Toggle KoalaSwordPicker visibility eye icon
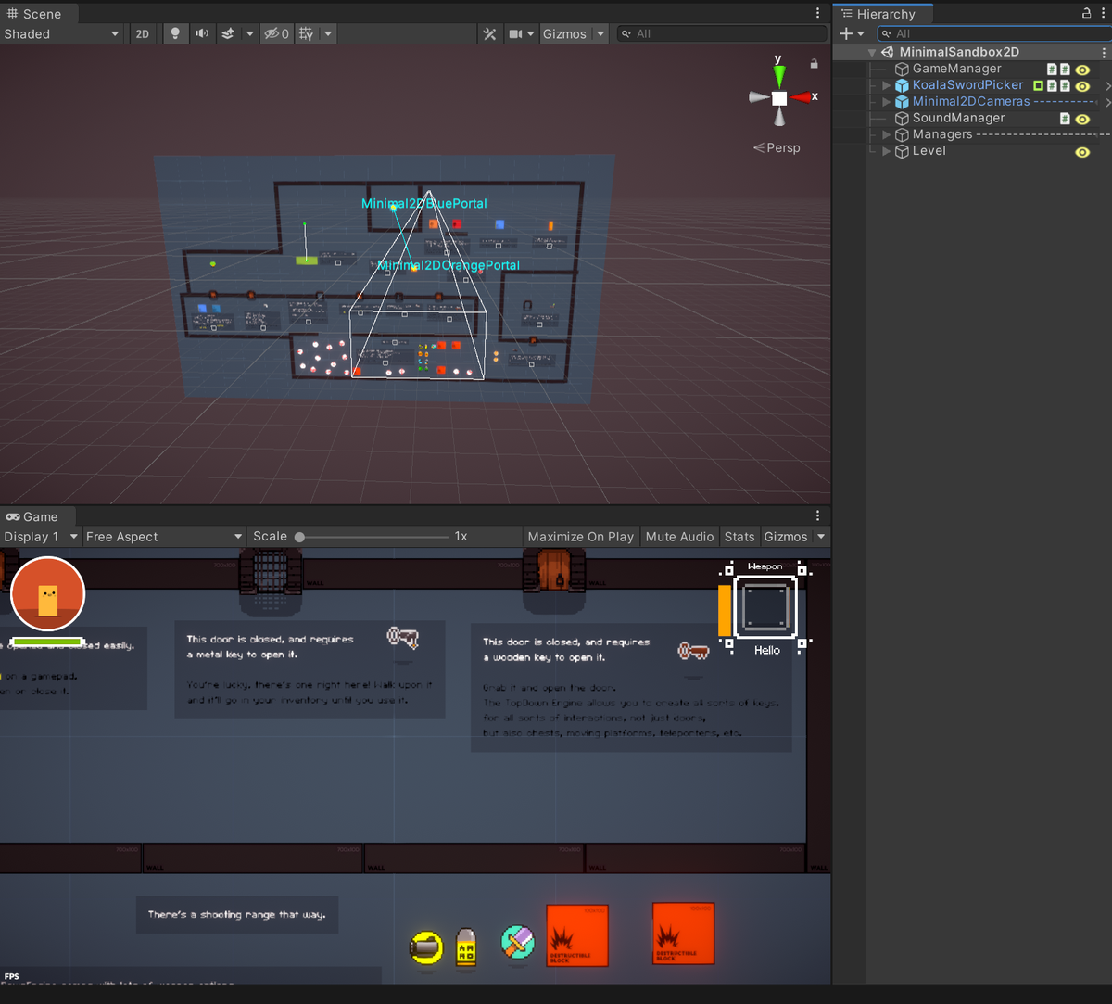The height and width of the screenshot is (1004, 1112). click(x=1082, y=85)
